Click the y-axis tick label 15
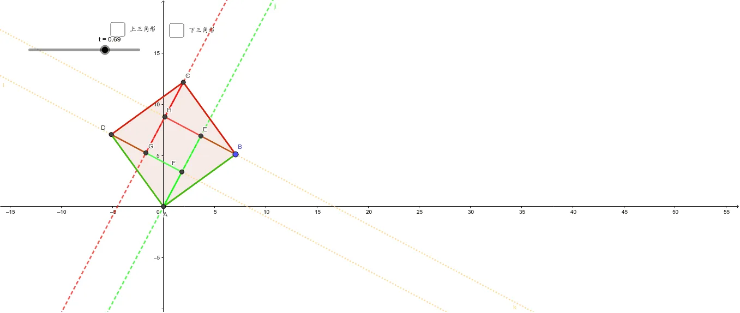The image size is (740, 313). coord(157,53)
